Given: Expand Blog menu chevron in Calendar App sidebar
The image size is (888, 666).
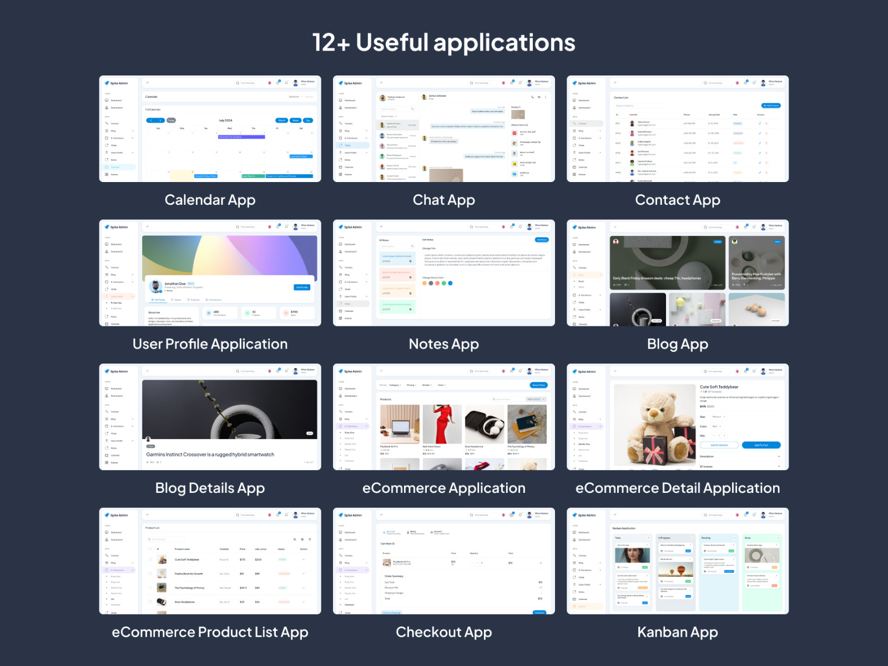Looking at the screenshot, I should tap(133, 131).
